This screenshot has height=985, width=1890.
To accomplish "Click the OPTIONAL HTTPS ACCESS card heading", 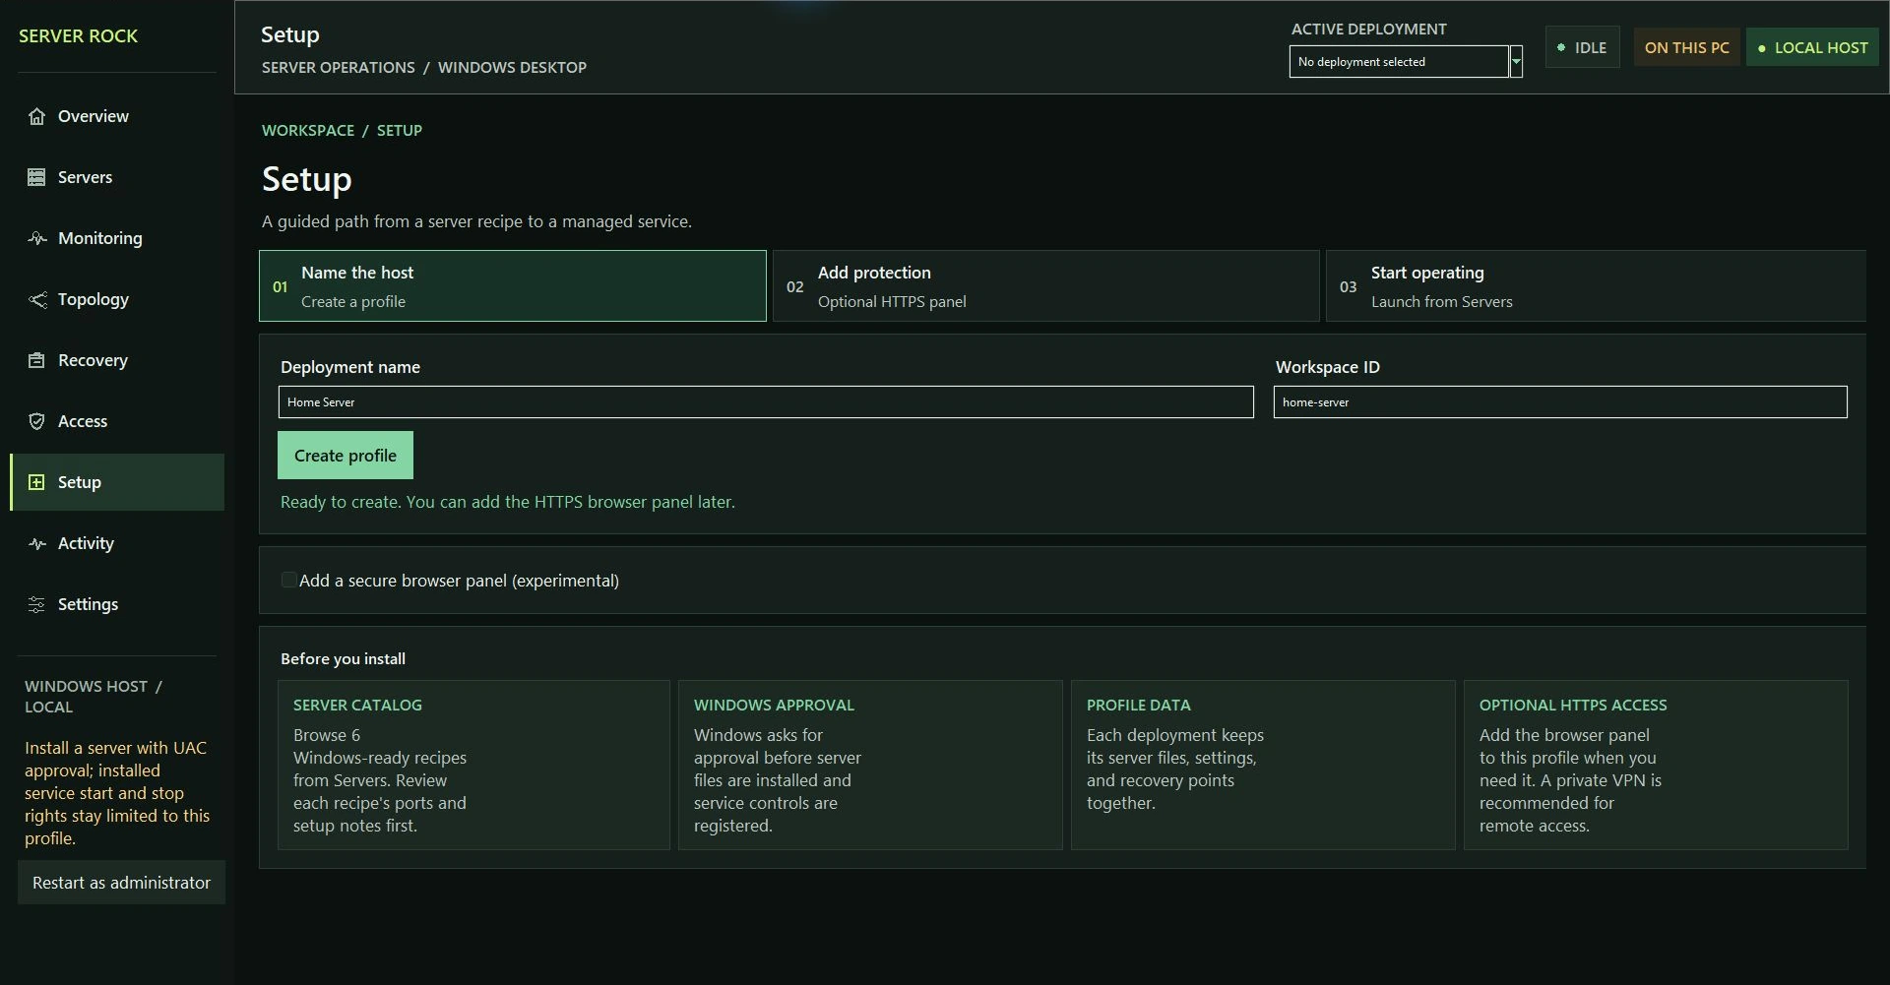I will [x=1573, y=705].
